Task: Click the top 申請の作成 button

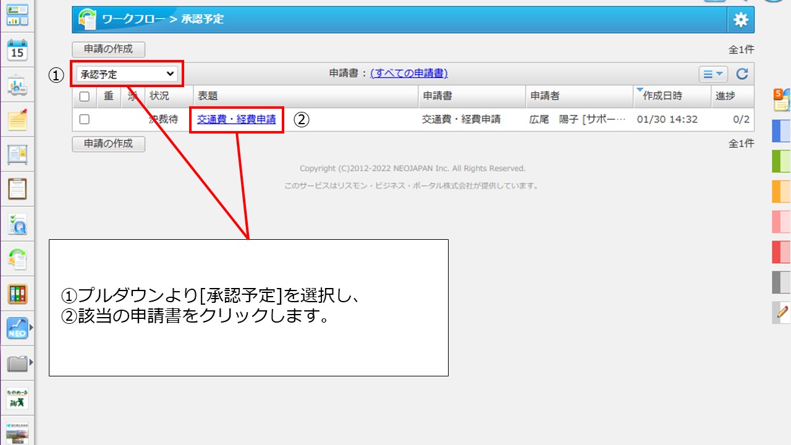Action: point(109,49)
